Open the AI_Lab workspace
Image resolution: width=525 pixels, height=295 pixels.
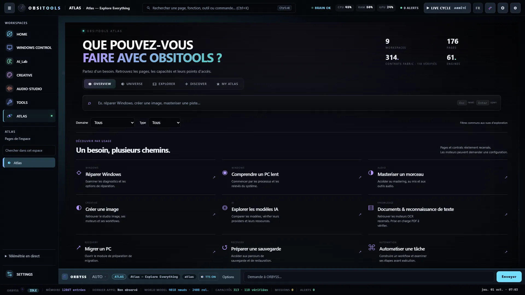coord(29,61)
